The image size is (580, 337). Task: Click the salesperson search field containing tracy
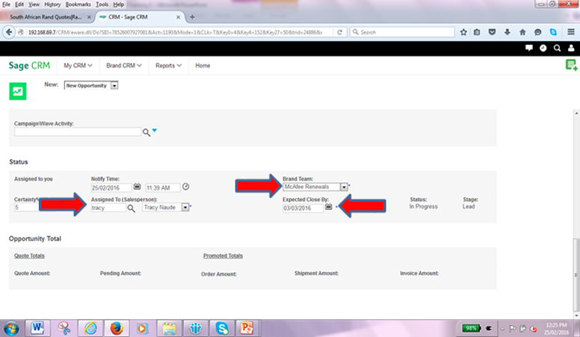pyautogui.click(x=108, y=208)
